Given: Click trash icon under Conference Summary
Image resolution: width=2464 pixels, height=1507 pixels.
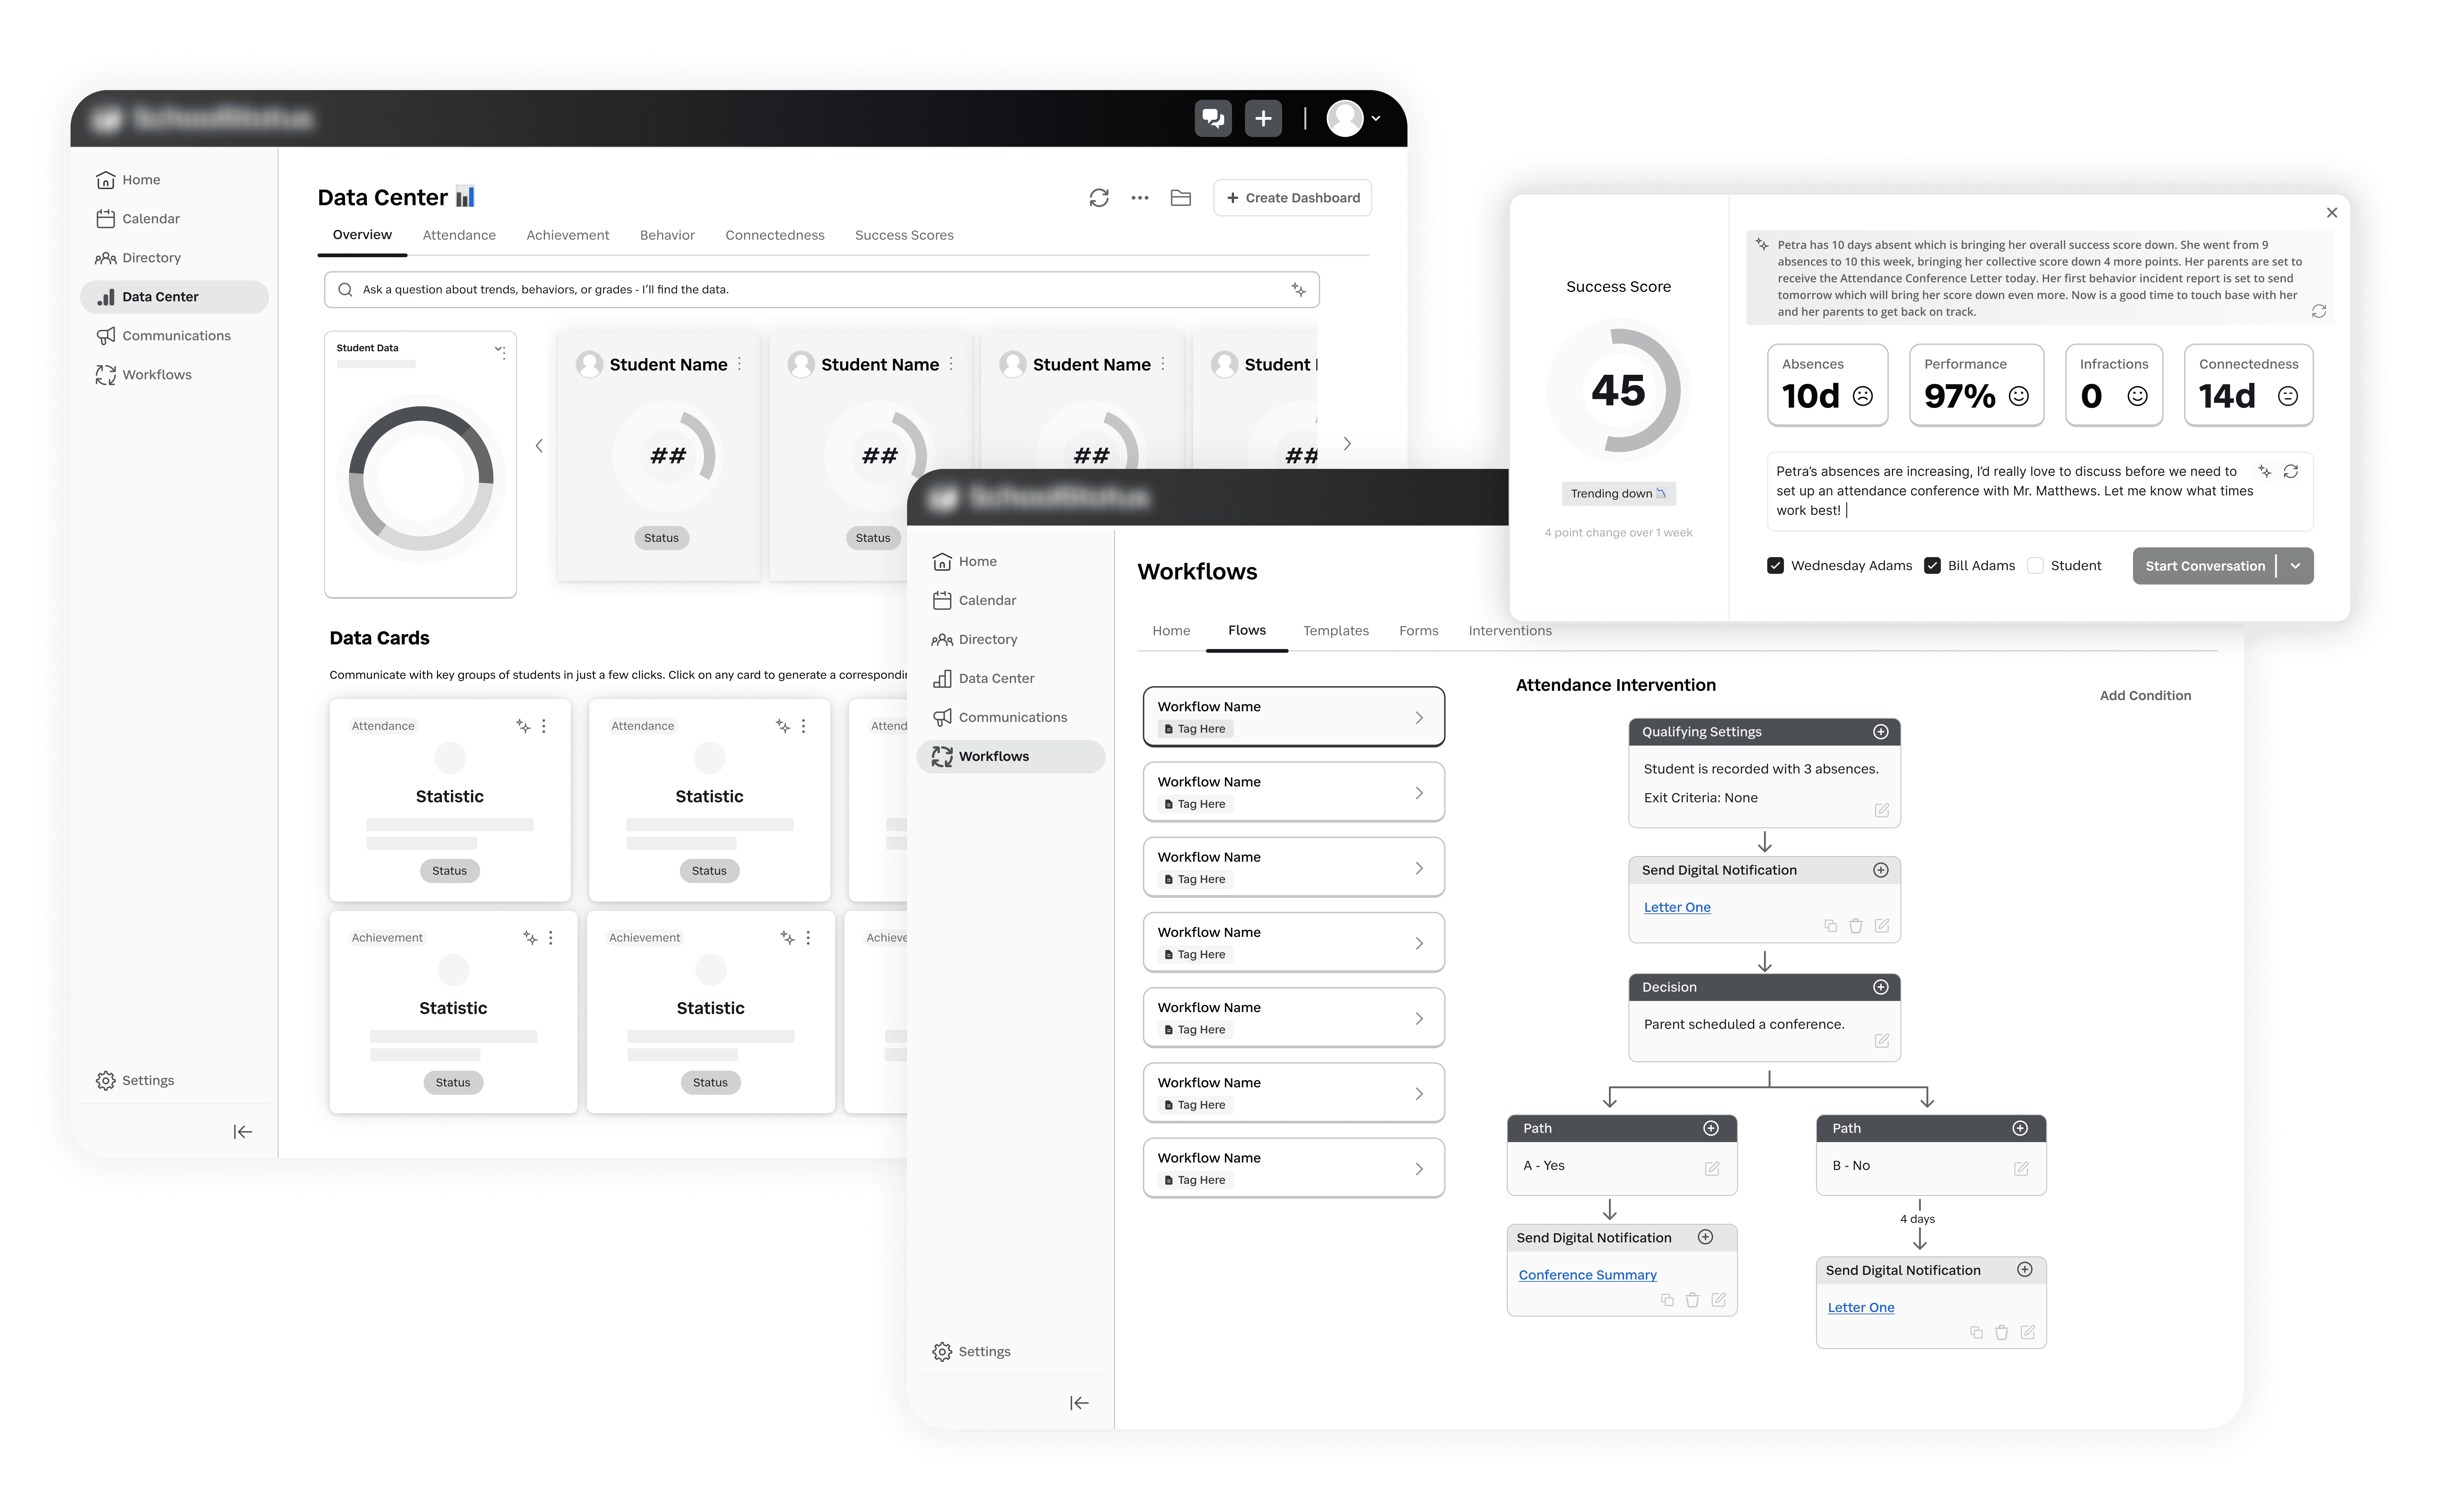Looking at the screenshot, I should pos(1693,1300).
